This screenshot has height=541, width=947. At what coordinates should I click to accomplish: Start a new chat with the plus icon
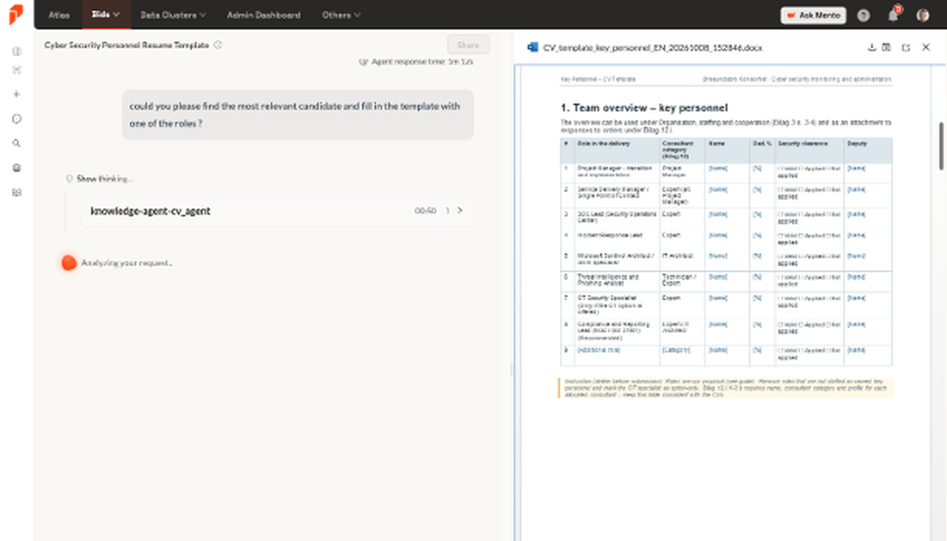17,94
